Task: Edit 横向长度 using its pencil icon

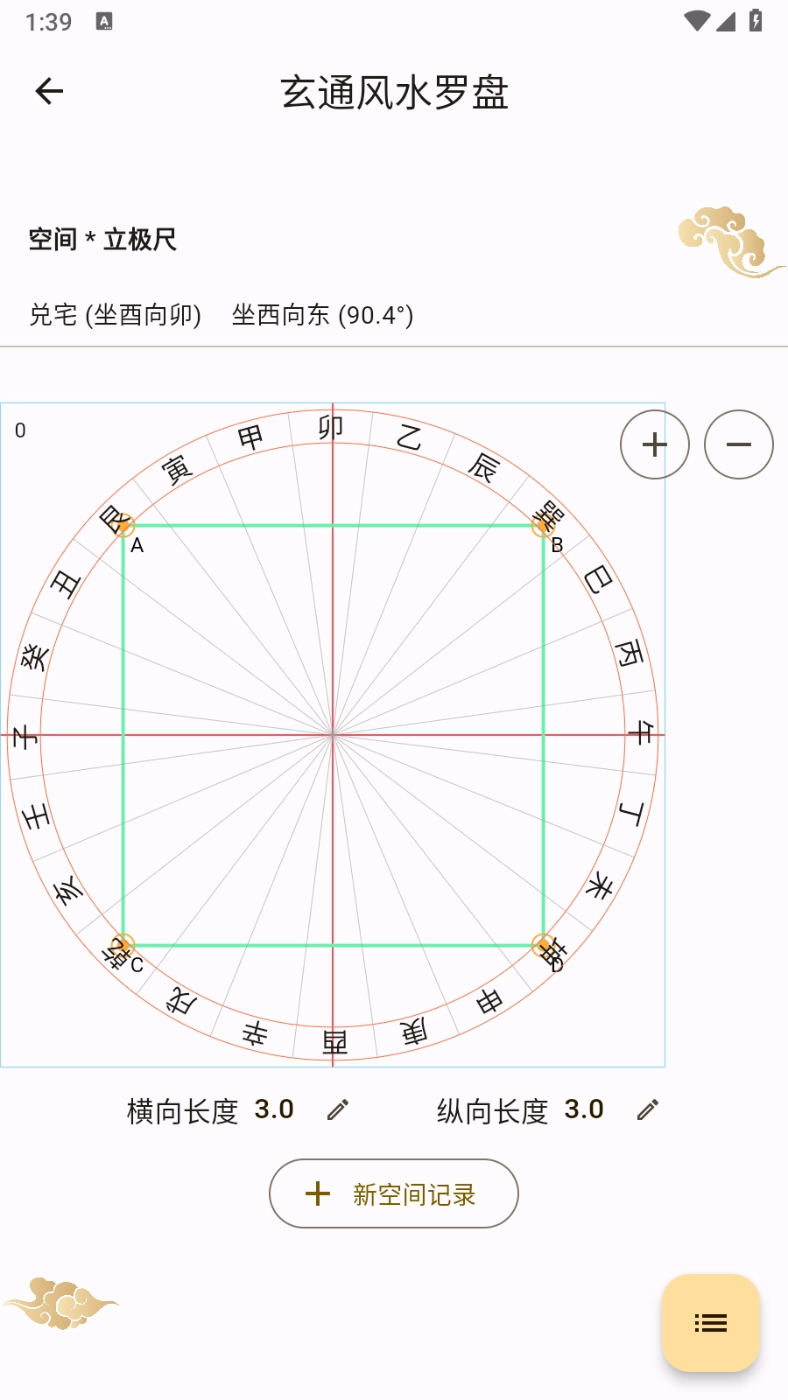Action: [336, 1109]
